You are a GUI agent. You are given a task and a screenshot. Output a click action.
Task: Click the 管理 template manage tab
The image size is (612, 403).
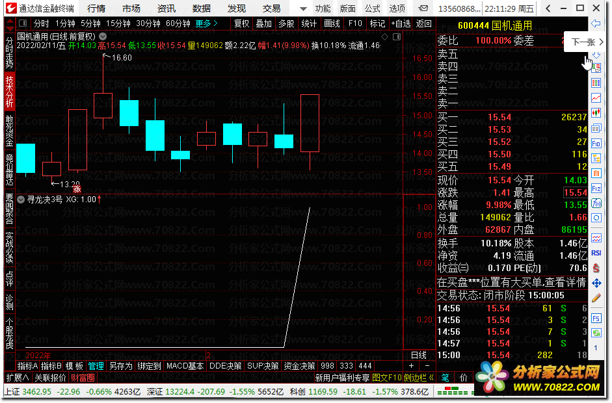tap(96, 366)
